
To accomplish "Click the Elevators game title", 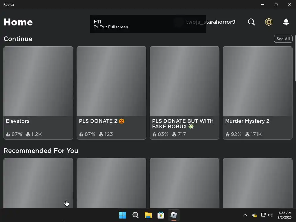I will [18, 121].
